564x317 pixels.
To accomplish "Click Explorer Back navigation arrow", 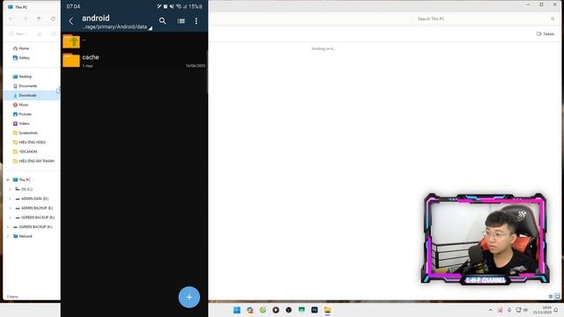I will 11,18.
